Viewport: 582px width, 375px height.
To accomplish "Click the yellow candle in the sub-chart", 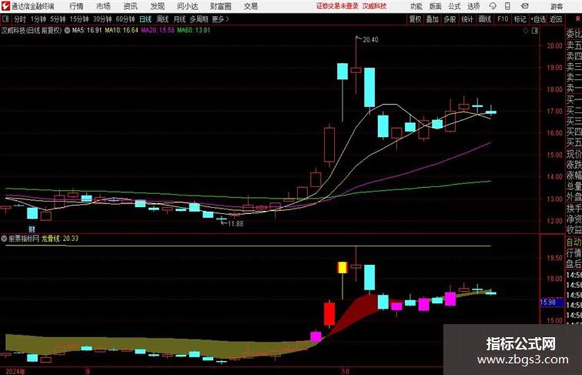I will (x=342, y=268).
